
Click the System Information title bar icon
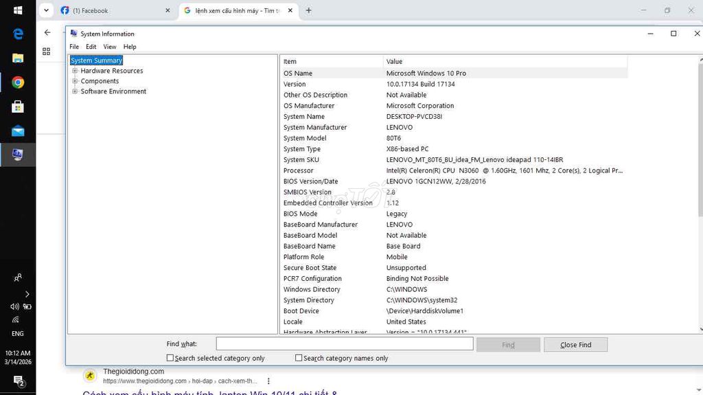(73, 34)
